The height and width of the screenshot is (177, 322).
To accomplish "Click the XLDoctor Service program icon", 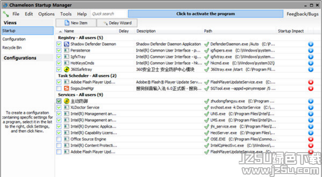I will coord(67,107).
